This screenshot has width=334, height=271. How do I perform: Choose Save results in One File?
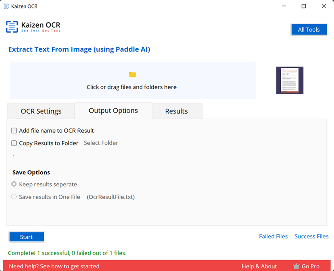pos(14,197)
